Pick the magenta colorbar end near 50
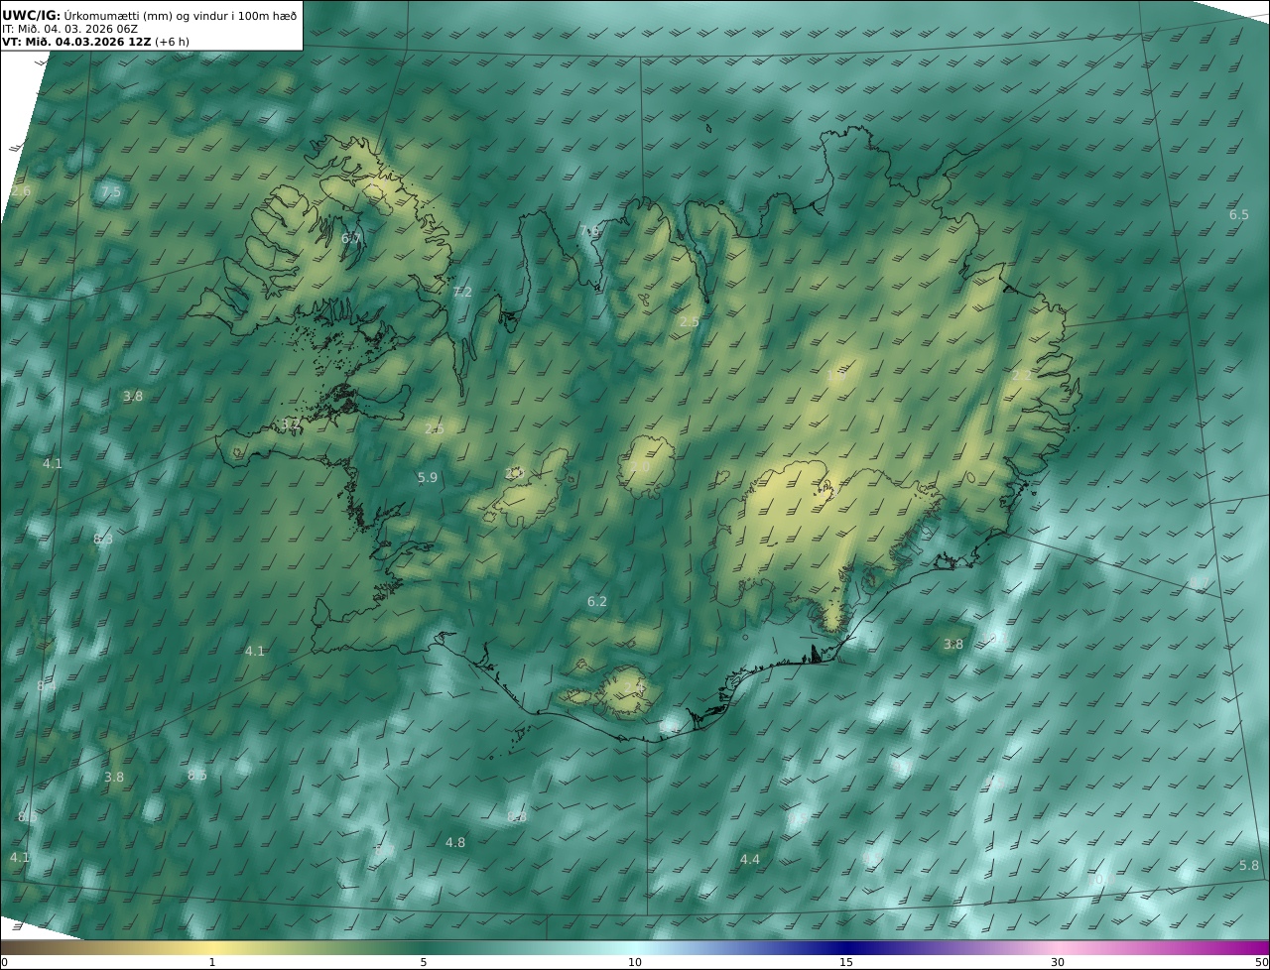This screenshot has width=1270, height=970. [x=1262, y=947]
